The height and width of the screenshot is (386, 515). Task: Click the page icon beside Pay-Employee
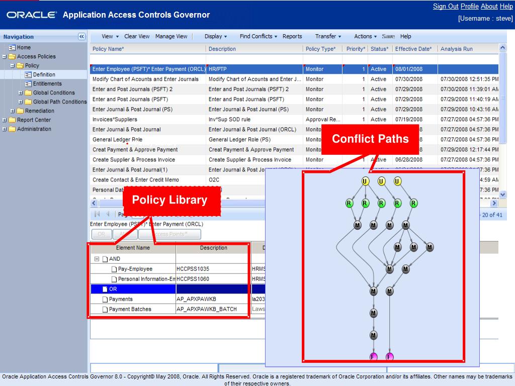(x=114, y=269)
